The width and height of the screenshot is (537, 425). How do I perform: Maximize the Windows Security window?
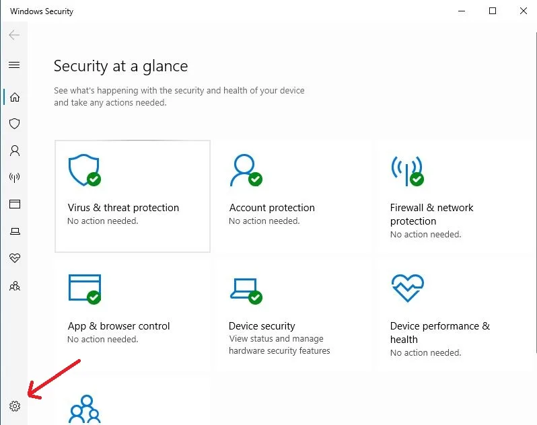point(493,11)
